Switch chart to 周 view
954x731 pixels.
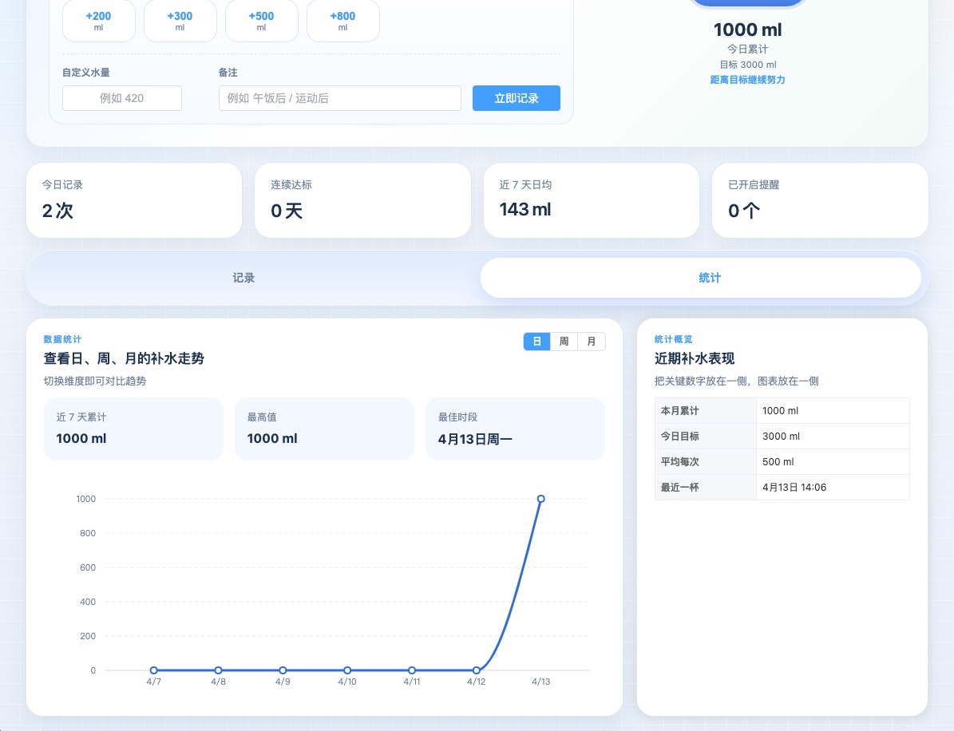(x=564, y=342)
